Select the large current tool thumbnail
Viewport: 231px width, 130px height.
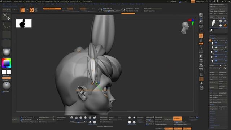pos(214,23)
